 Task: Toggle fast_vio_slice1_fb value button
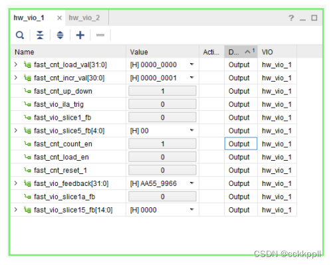pos(162,118)
